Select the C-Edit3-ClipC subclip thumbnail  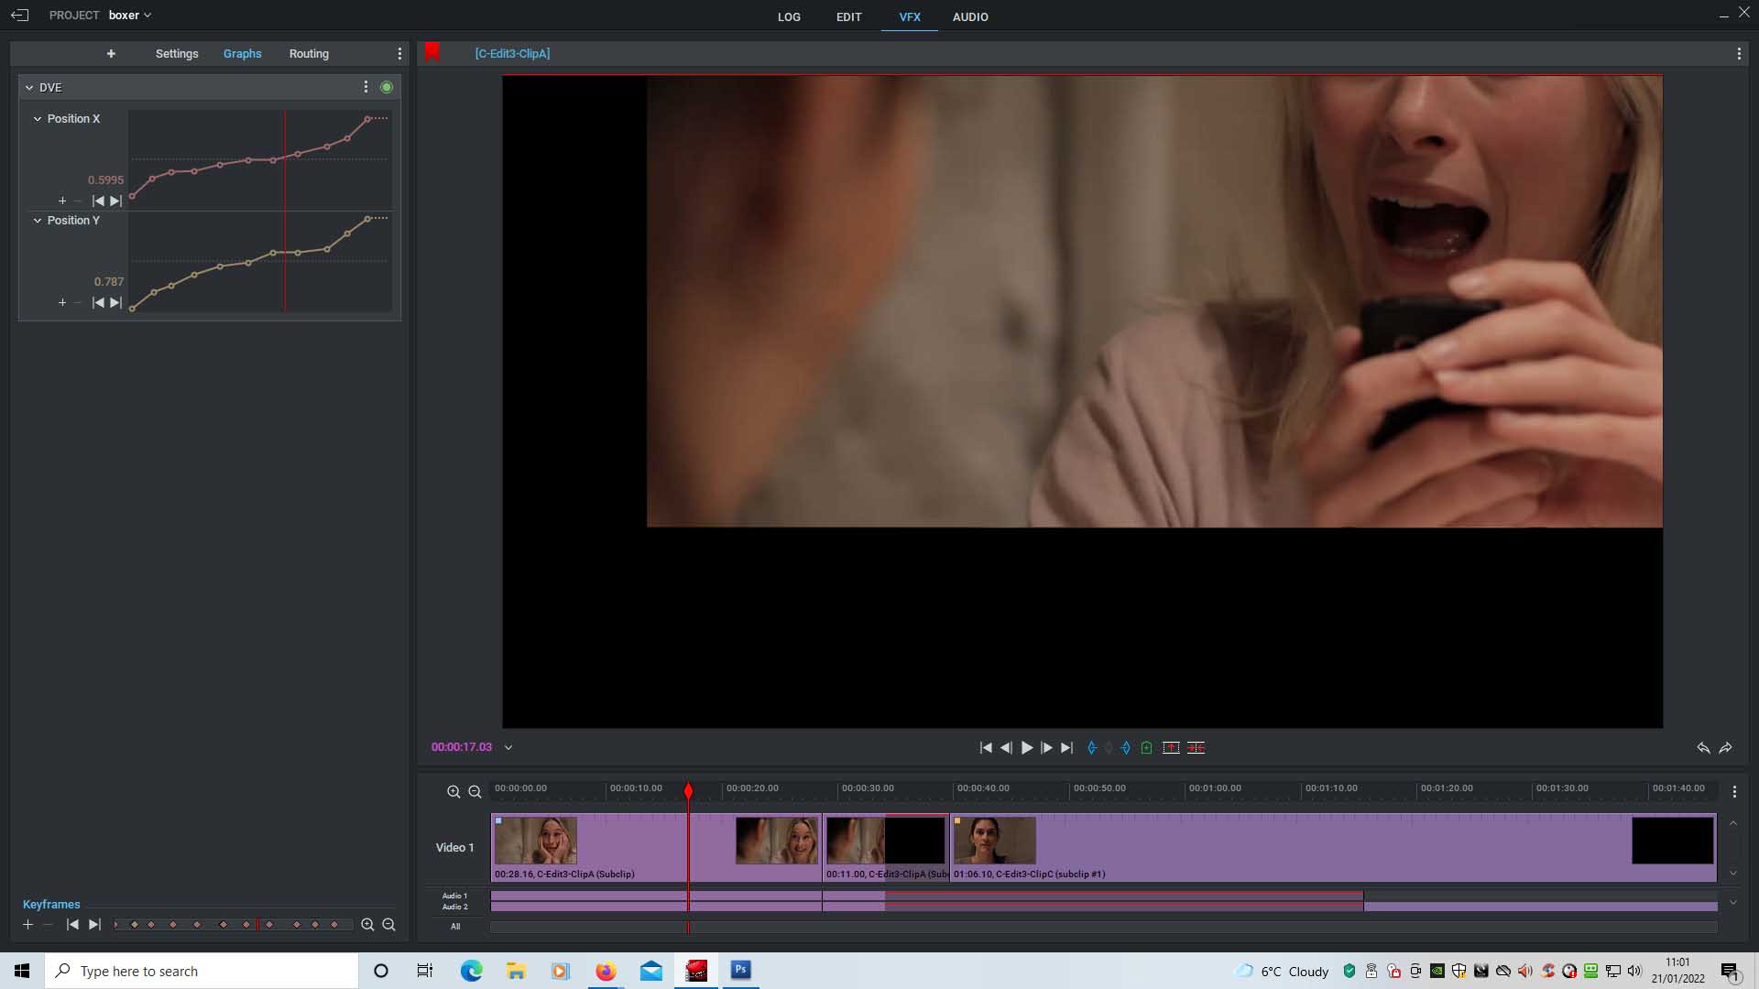pos(995,841)
